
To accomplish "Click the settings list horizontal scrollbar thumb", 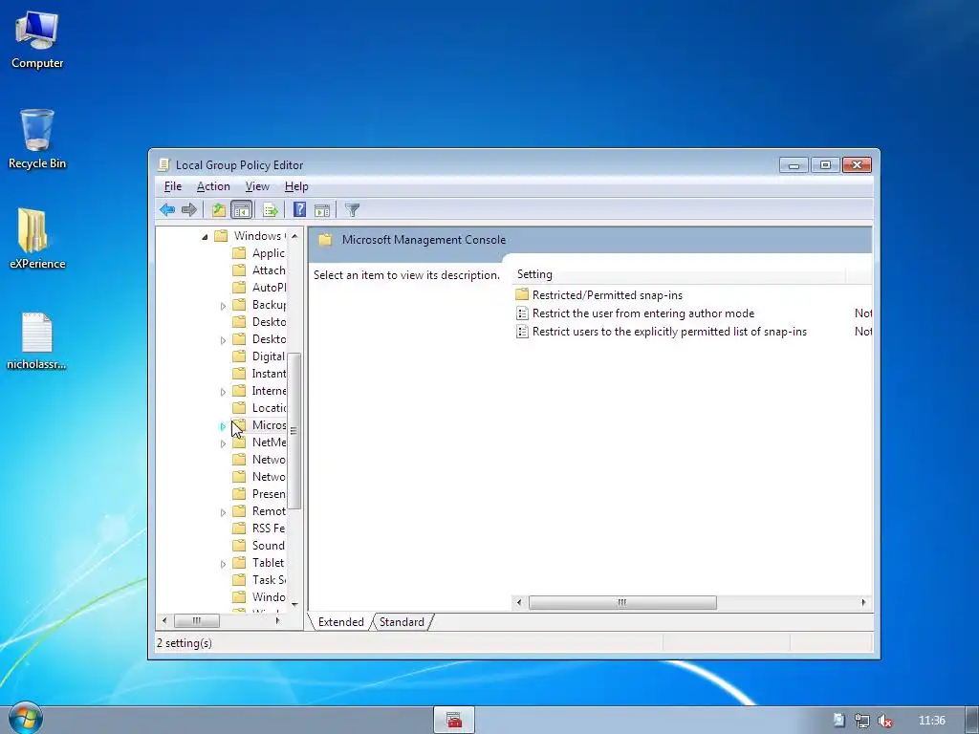I will 622,602.
